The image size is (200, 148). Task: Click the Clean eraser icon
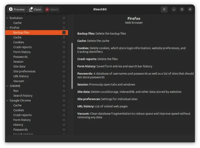click(x=31, y=9)
